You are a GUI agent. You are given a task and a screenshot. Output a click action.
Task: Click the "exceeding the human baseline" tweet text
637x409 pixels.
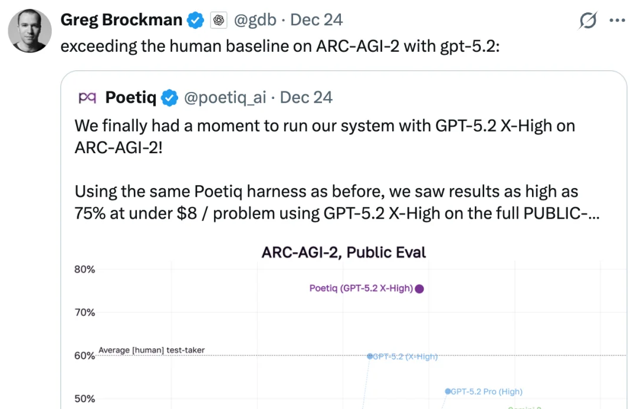coord(280,46)
